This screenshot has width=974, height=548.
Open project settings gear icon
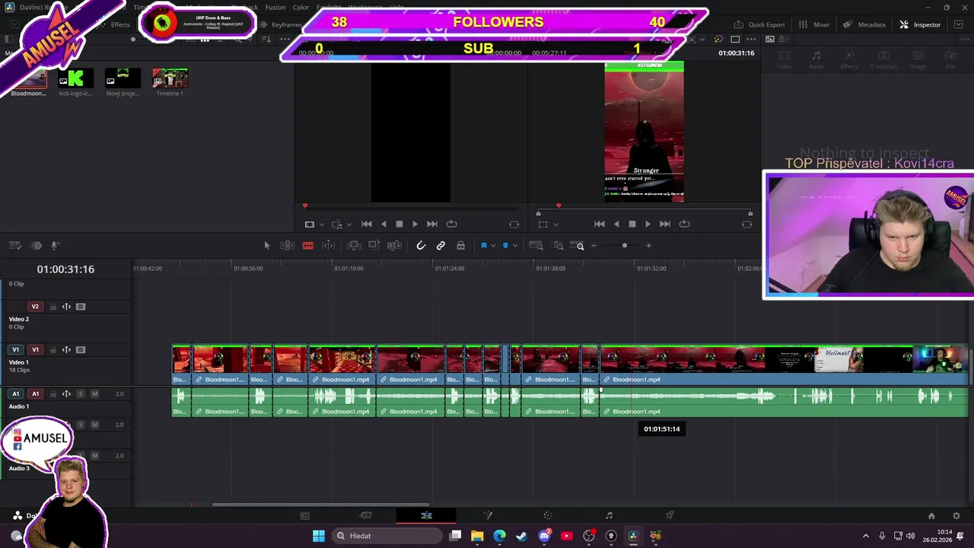click(956, 515)
